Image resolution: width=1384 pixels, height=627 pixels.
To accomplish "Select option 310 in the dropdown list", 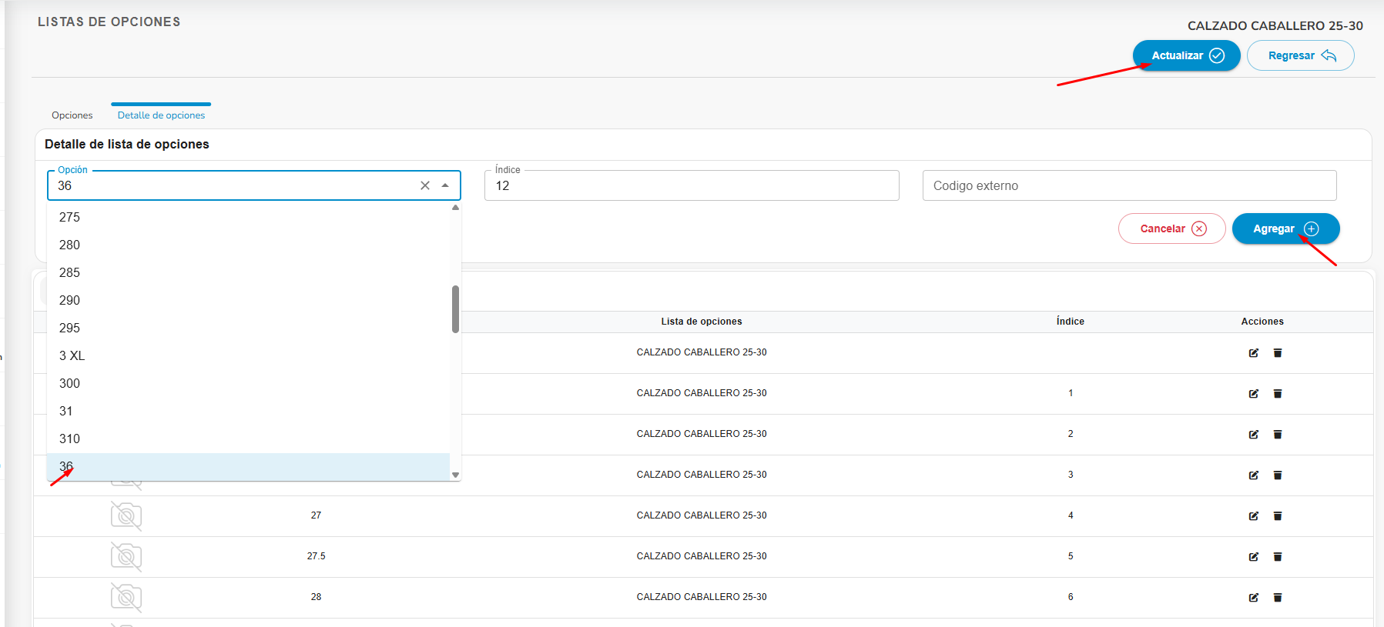I will (x=248, y=439).
